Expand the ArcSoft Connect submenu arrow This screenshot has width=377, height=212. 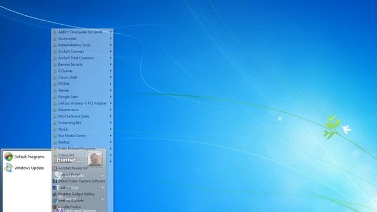point(111,51)
